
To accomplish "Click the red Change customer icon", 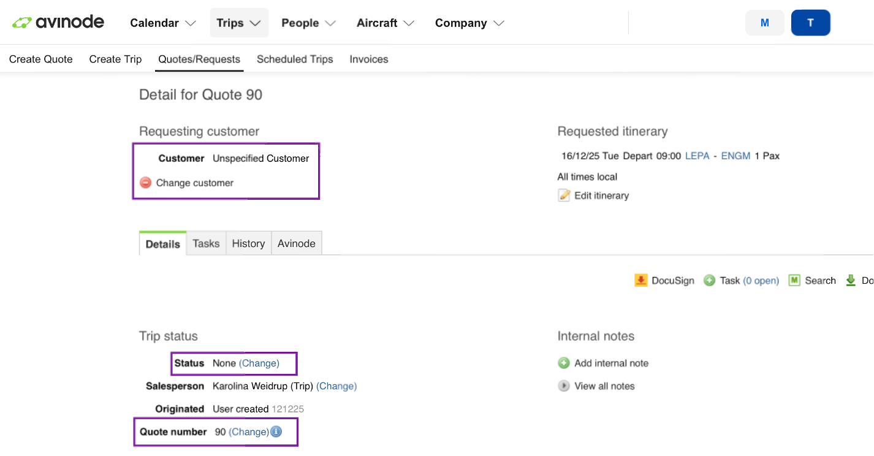I will [x=145, y=183].
